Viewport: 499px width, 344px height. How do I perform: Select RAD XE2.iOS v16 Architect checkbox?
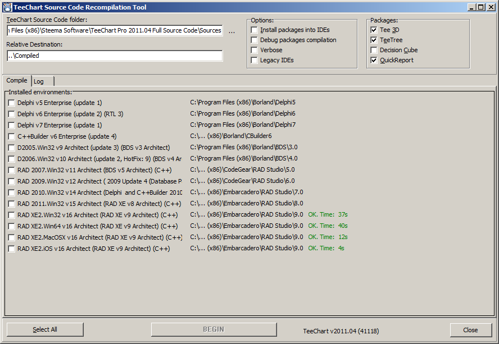tap(11, 249)
